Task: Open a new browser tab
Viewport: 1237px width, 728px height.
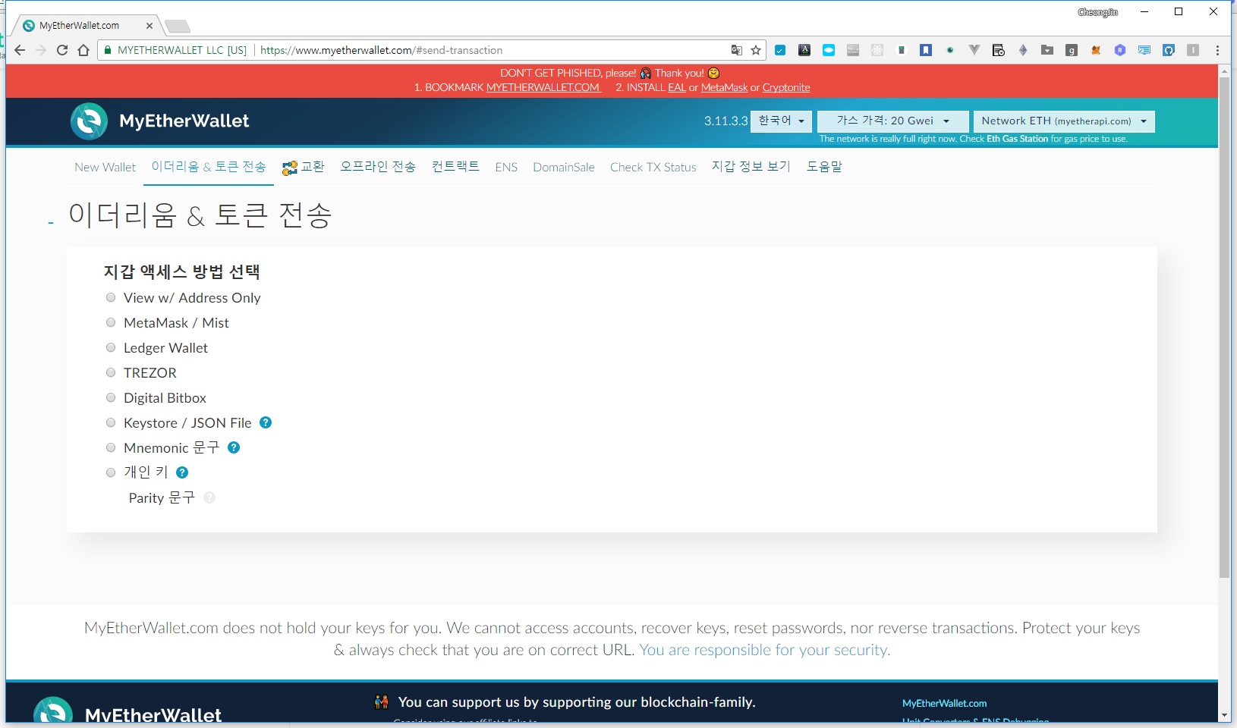Action: tap(178, 27)
